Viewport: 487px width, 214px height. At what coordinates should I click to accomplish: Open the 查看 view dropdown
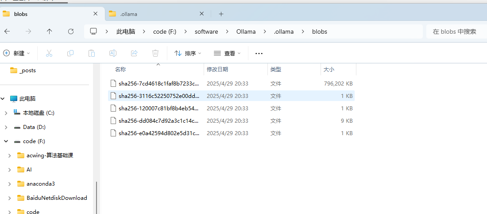tap(227, 53)
